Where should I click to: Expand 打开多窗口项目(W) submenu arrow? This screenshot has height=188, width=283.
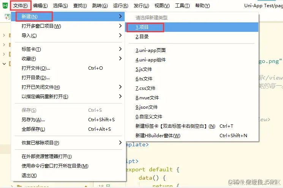120,26
